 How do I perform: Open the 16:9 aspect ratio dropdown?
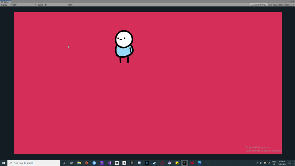[x=25, y=5]
